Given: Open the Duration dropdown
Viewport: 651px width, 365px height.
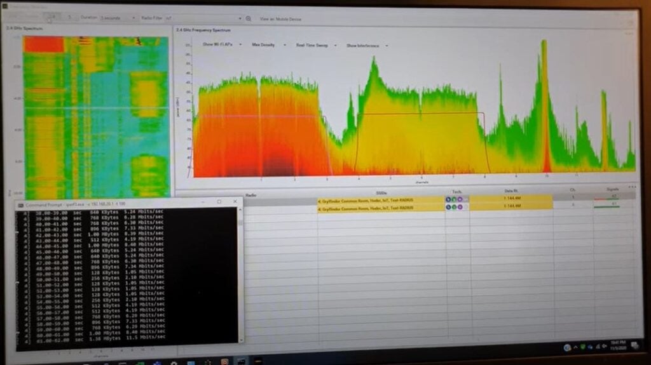Looking at the screenshot, I should coord(118,18).
